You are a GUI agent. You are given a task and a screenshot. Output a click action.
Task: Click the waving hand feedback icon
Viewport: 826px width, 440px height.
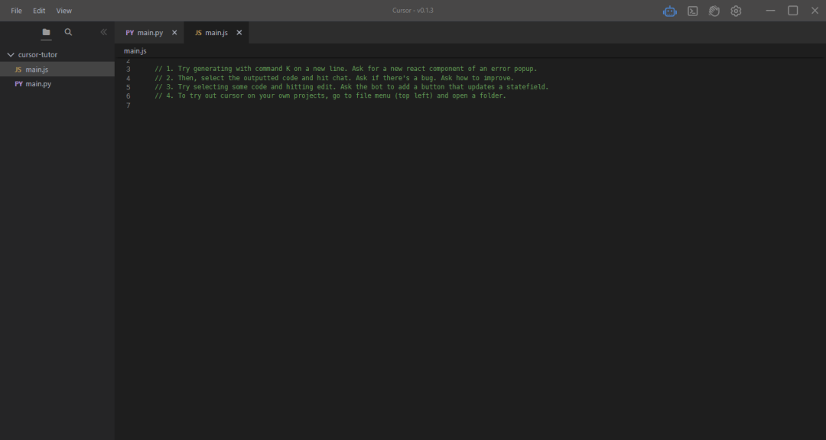click(x=714, y=11)
